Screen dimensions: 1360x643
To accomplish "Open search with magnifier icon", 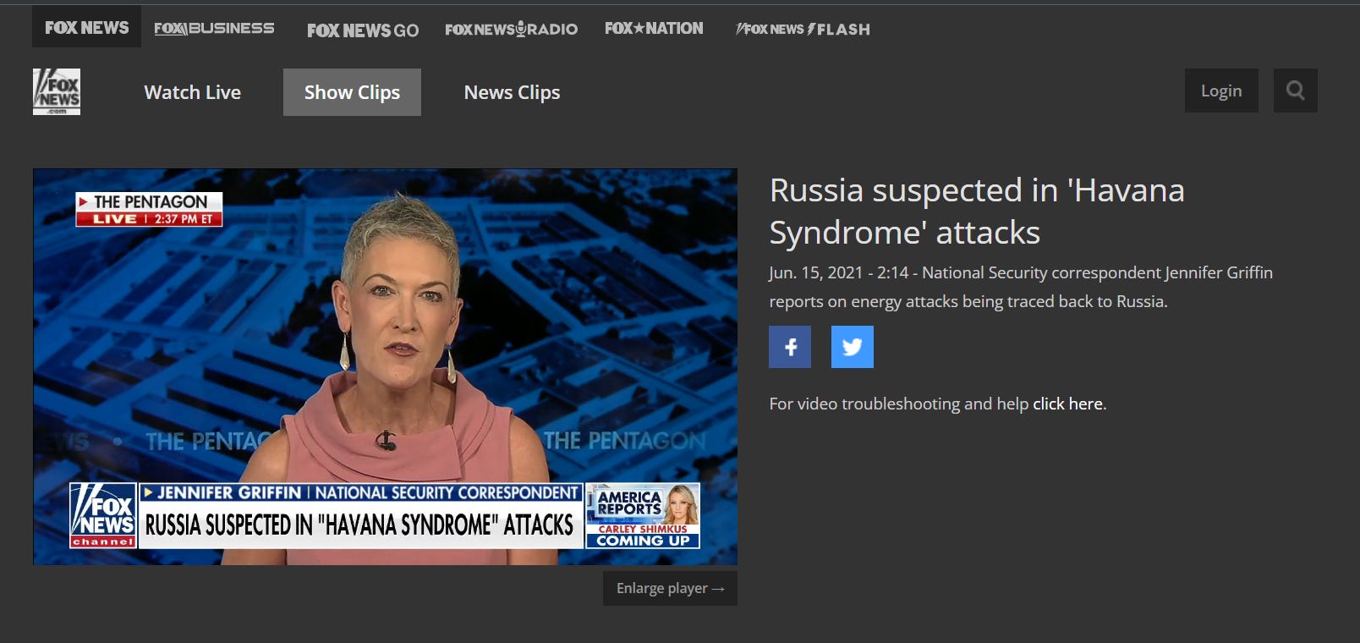I will 1295,91.
